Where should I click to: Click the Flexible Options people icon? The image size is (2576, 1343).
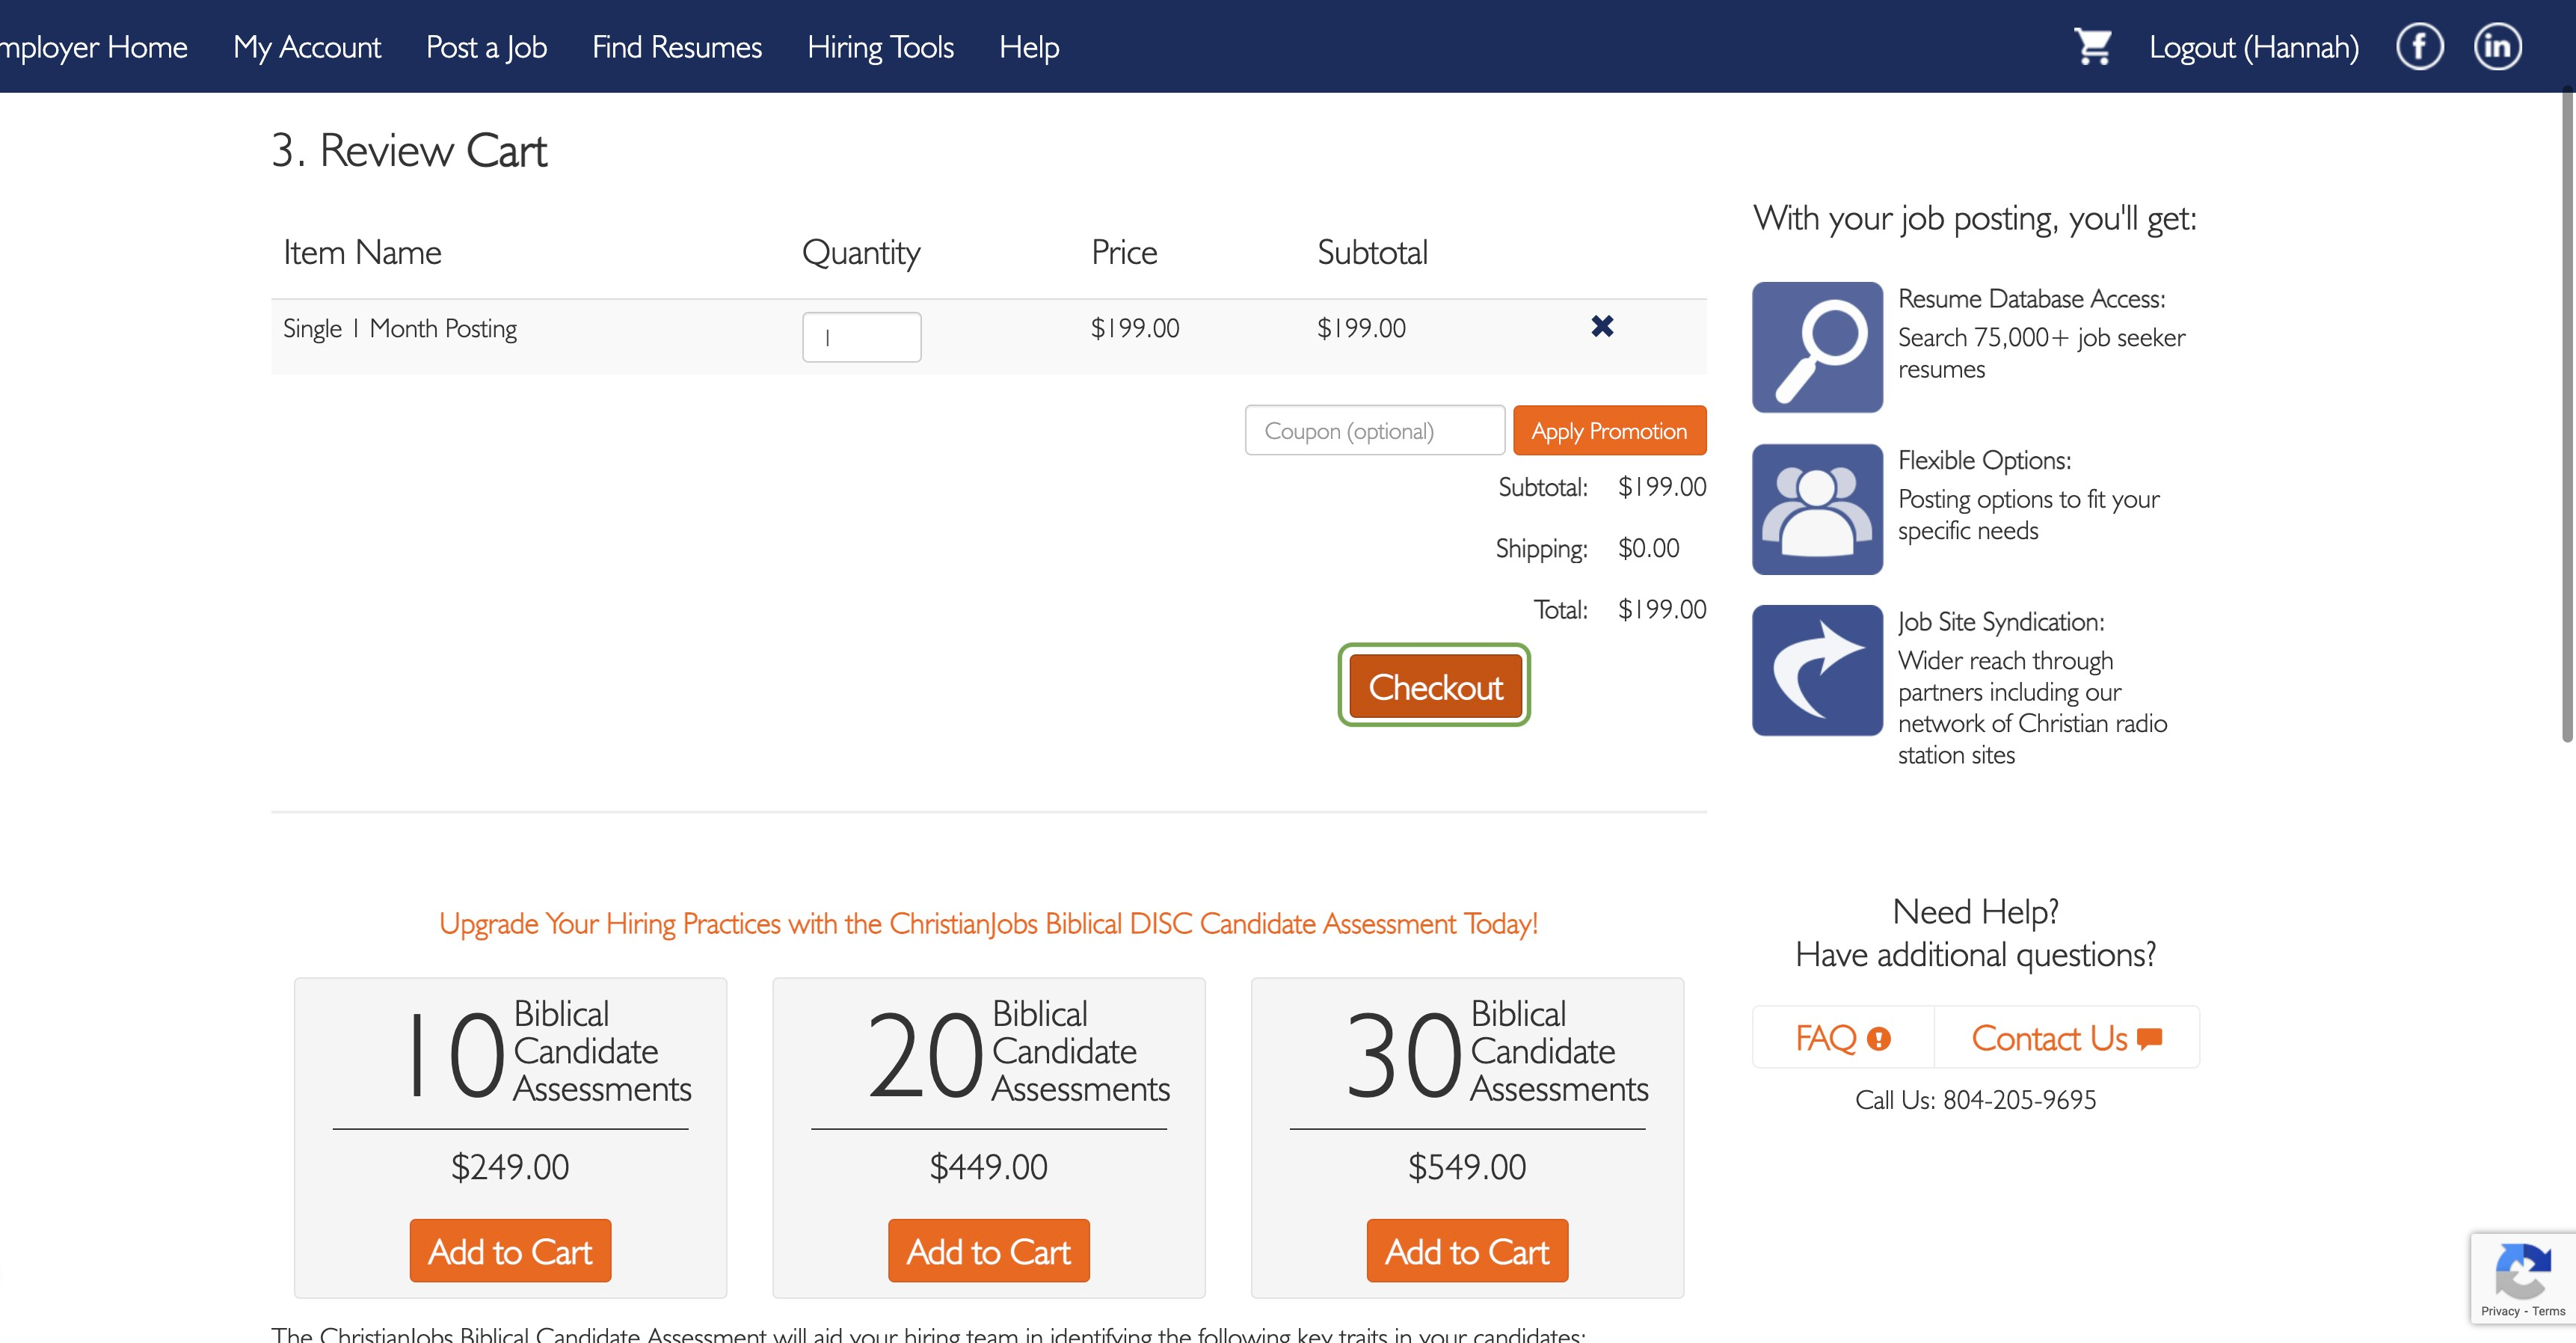1817,509
